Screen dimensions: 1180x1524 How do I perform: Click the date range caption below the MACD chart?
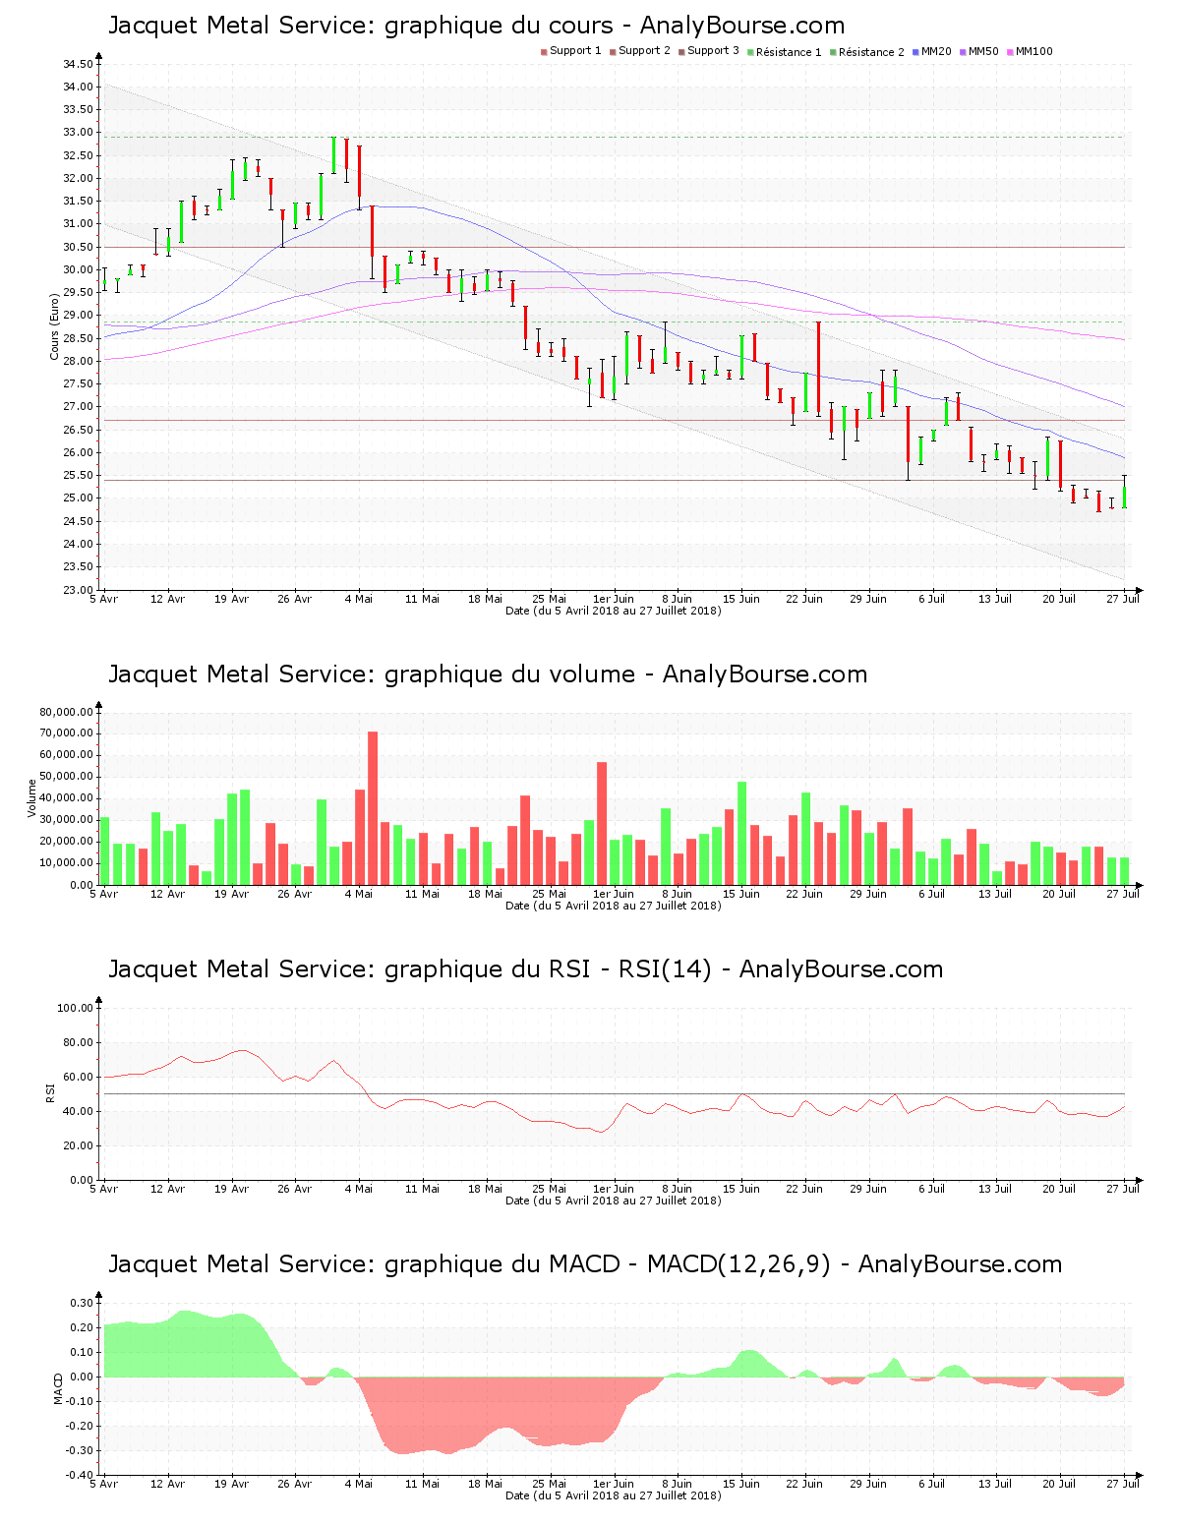614,1495
